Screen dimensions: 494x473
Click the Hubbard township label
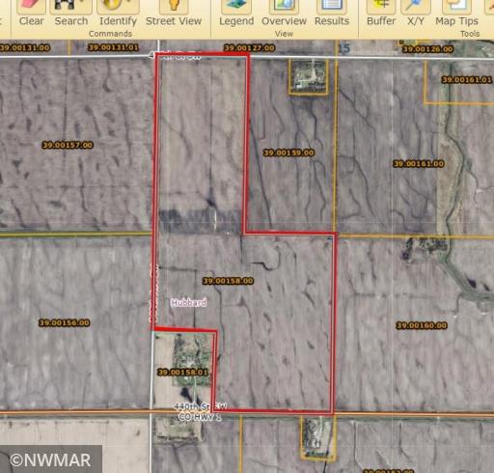[x=189, y=302]
